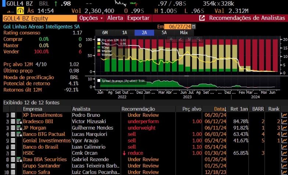This screenshot has height=175, width=288.
Task: Click the pop-out icon beside Recomendações de Analistas
Action: (202, 18)
